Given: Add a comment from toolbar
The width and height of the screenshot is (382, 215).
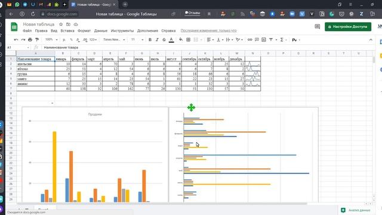Looking at the screenshot, I should click(x=257, y=40).
